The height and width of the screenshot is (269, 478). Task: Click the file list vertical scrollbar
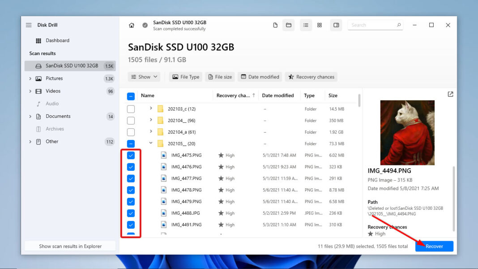pyautogui.click(x=359, y=101)
